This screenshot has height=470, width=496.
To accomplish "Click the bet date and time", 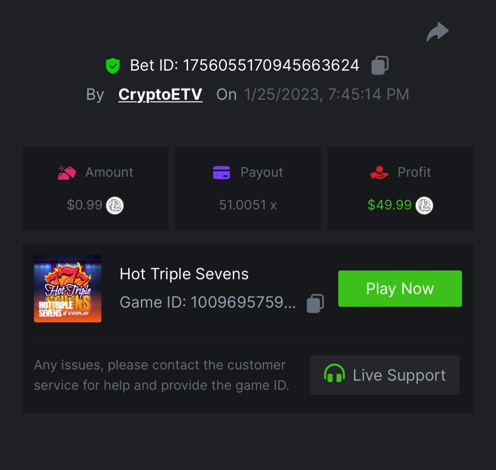I will (327, 95).
